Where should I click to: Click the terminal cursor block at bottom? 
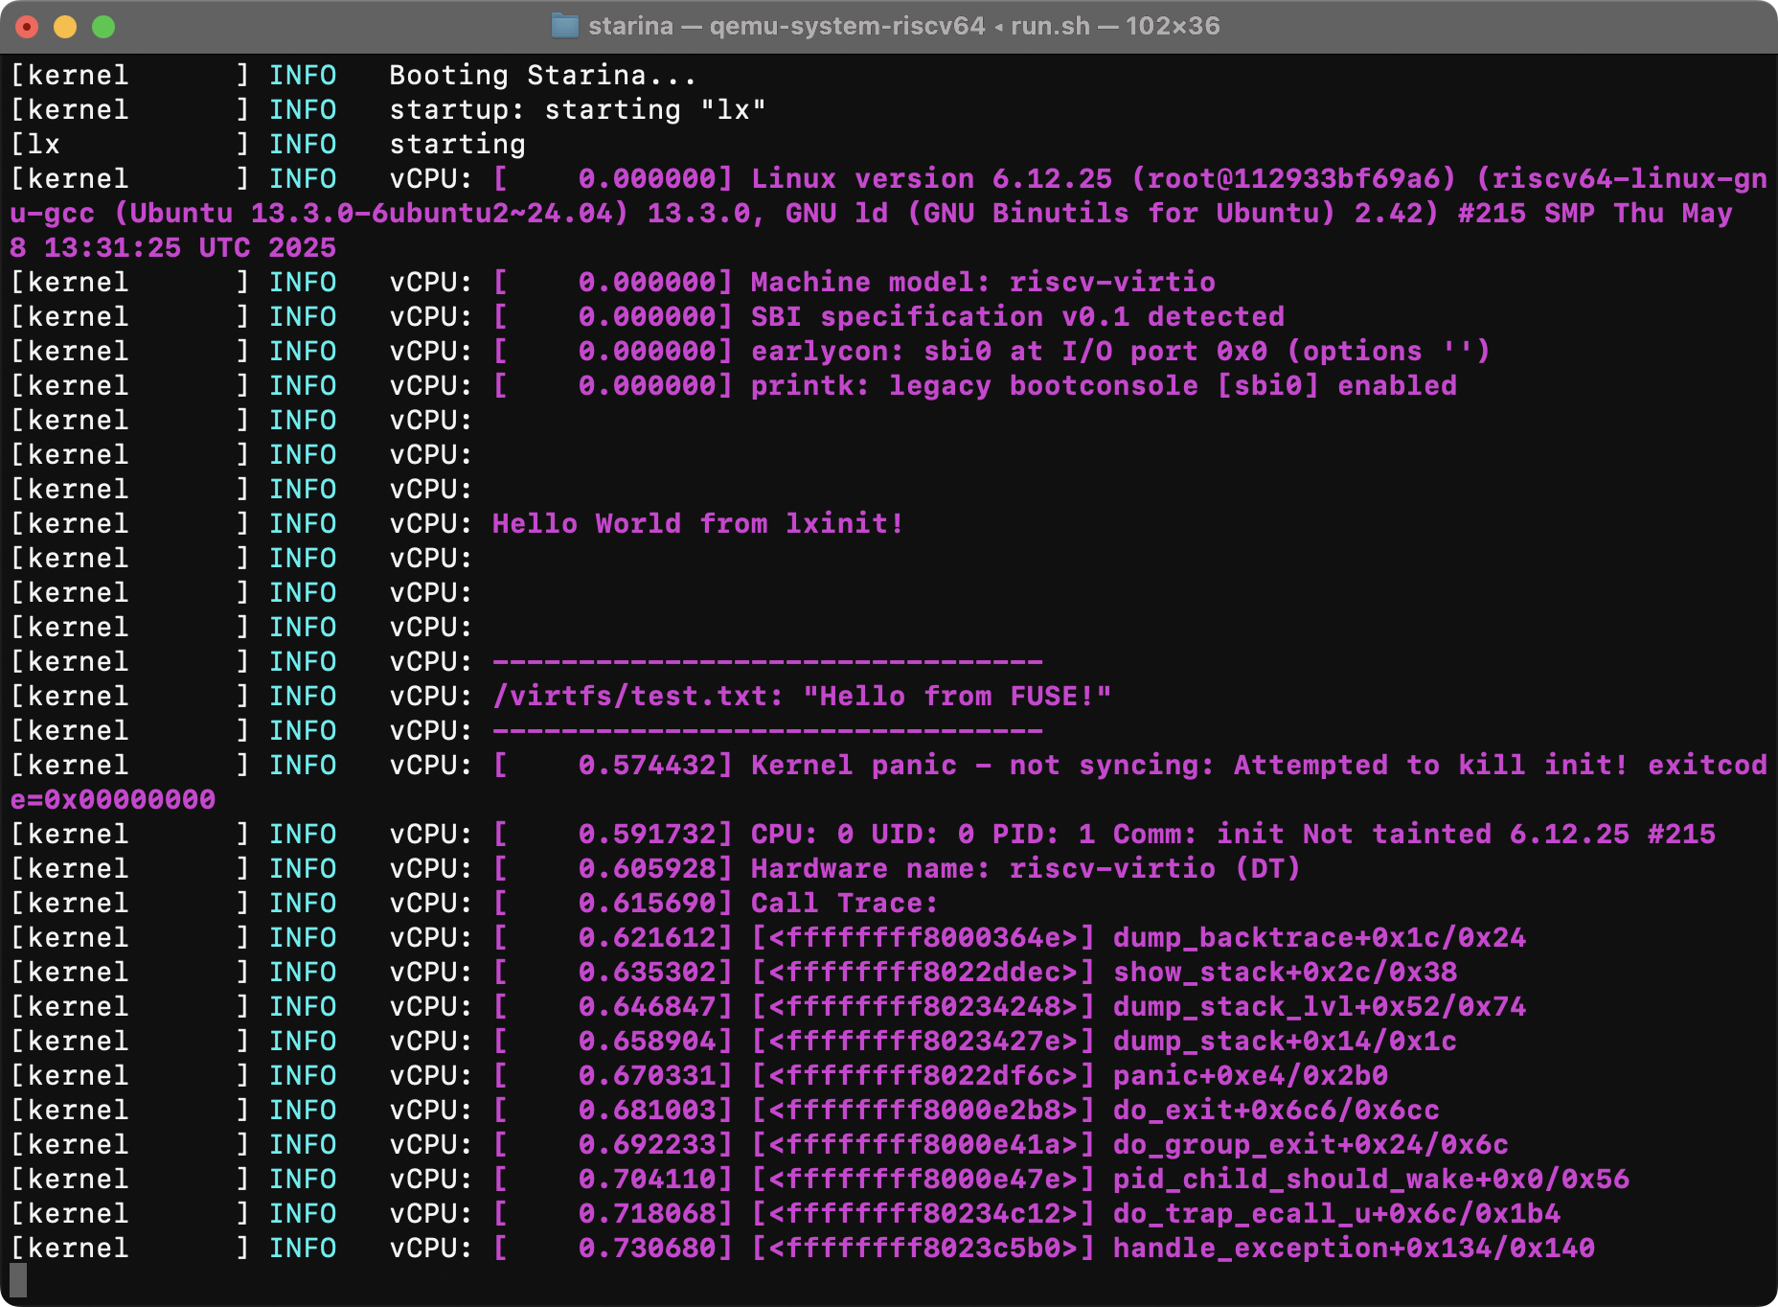click(18, 1280)
